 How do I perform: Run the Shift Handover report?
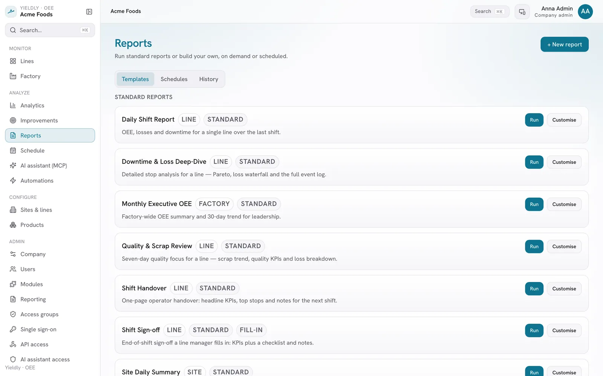pyautogui.click(x=534, y=288)
